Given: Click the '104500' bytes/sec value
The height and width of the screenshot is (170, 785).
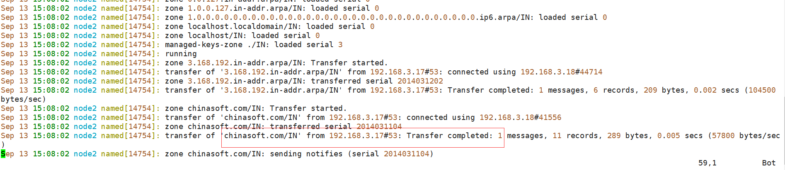Looking at the screenshot, I should tap(762, 90).
